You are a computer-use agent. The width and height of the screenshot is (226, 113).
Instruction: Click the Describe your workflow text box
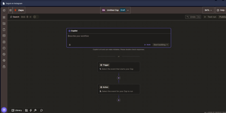pyautogui.click(x=119, y=38)
